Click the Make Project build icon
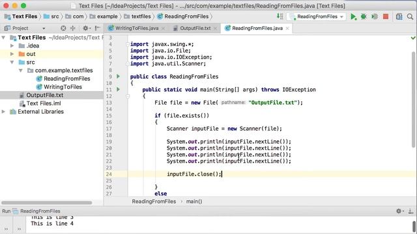The width and height of the screenshot is (417, 234). [x=280, y=16]
